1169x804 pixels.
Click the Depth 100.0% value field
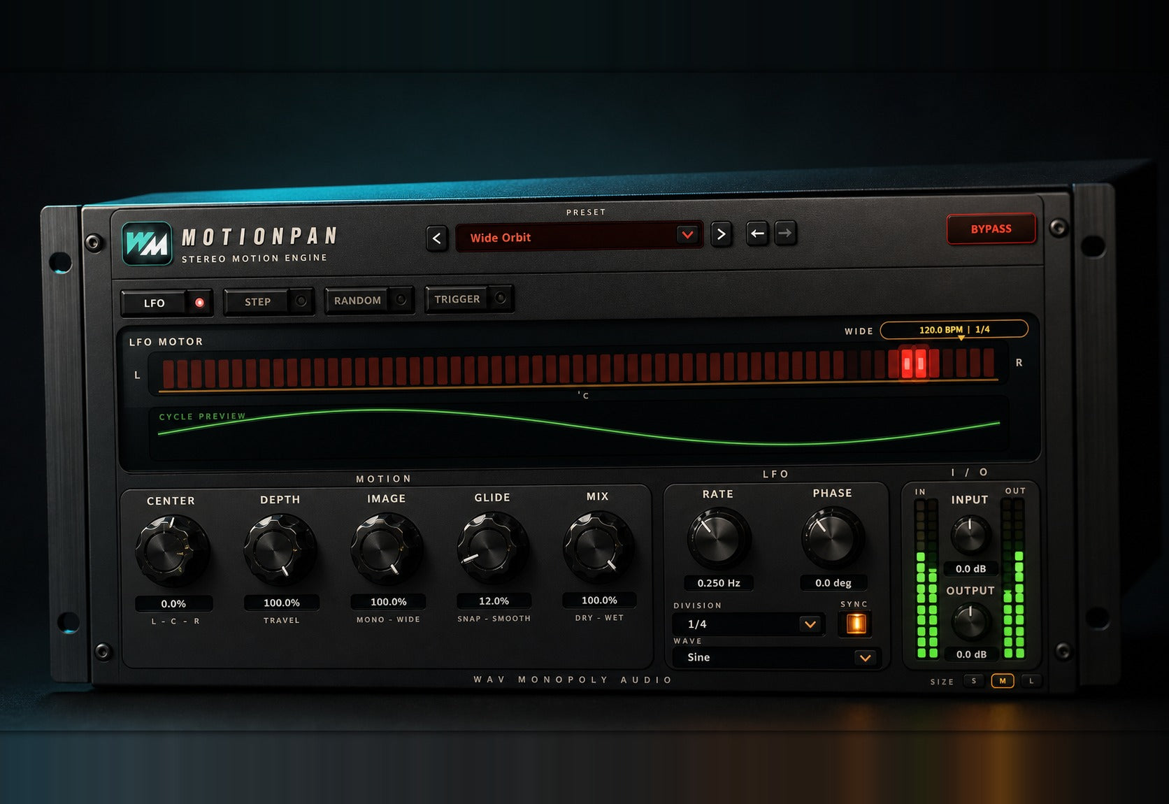[281, 602]
